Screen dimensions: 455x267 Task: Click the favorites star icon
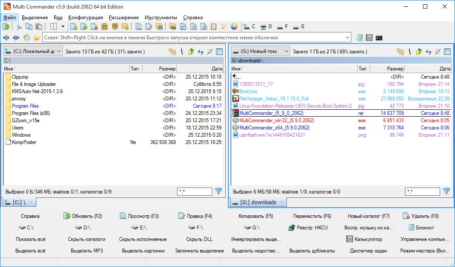tap(37, 38)
